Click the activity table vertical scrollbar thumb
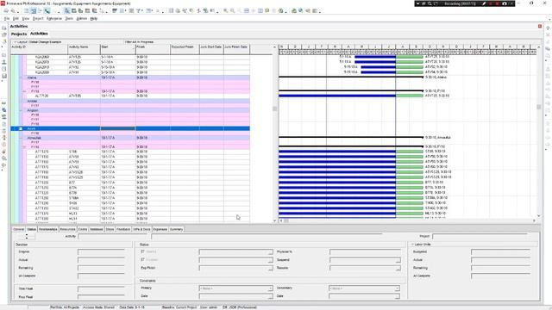552x310 pixels. pos(274,108)
